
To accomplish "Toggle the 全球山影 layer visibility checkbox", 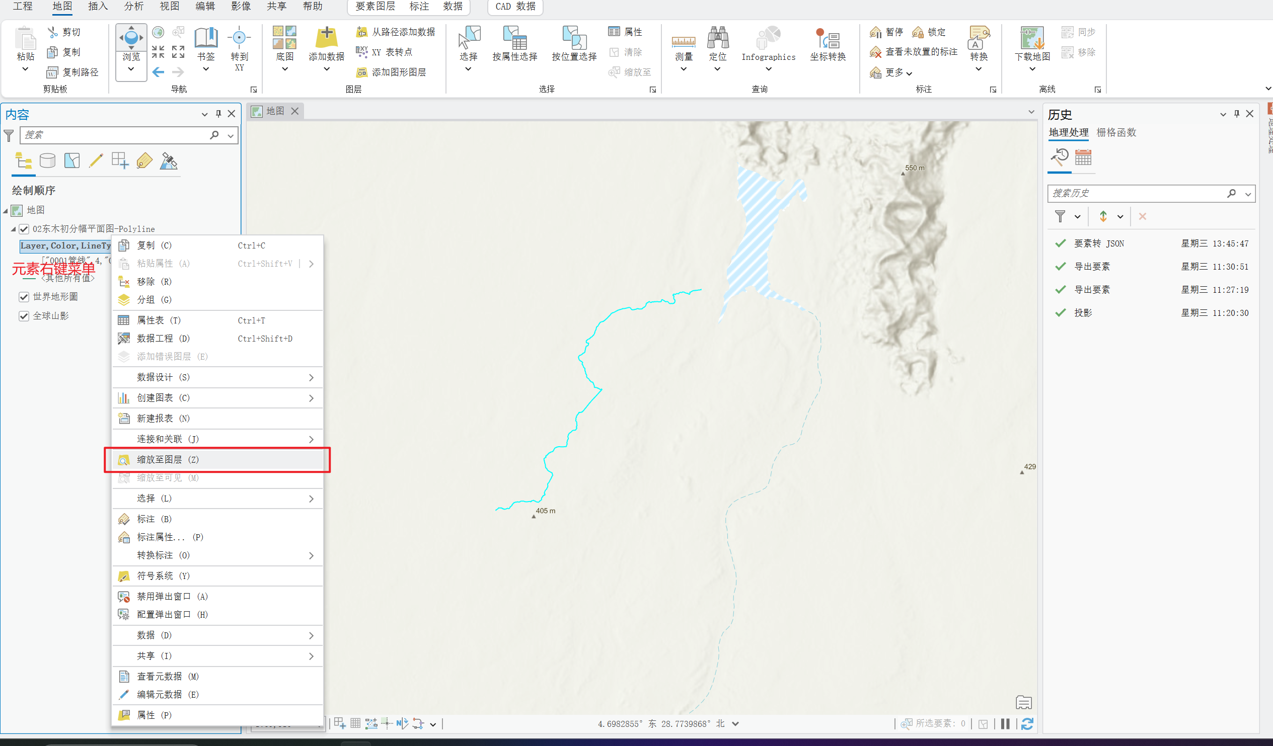I will tap(24, 316).
